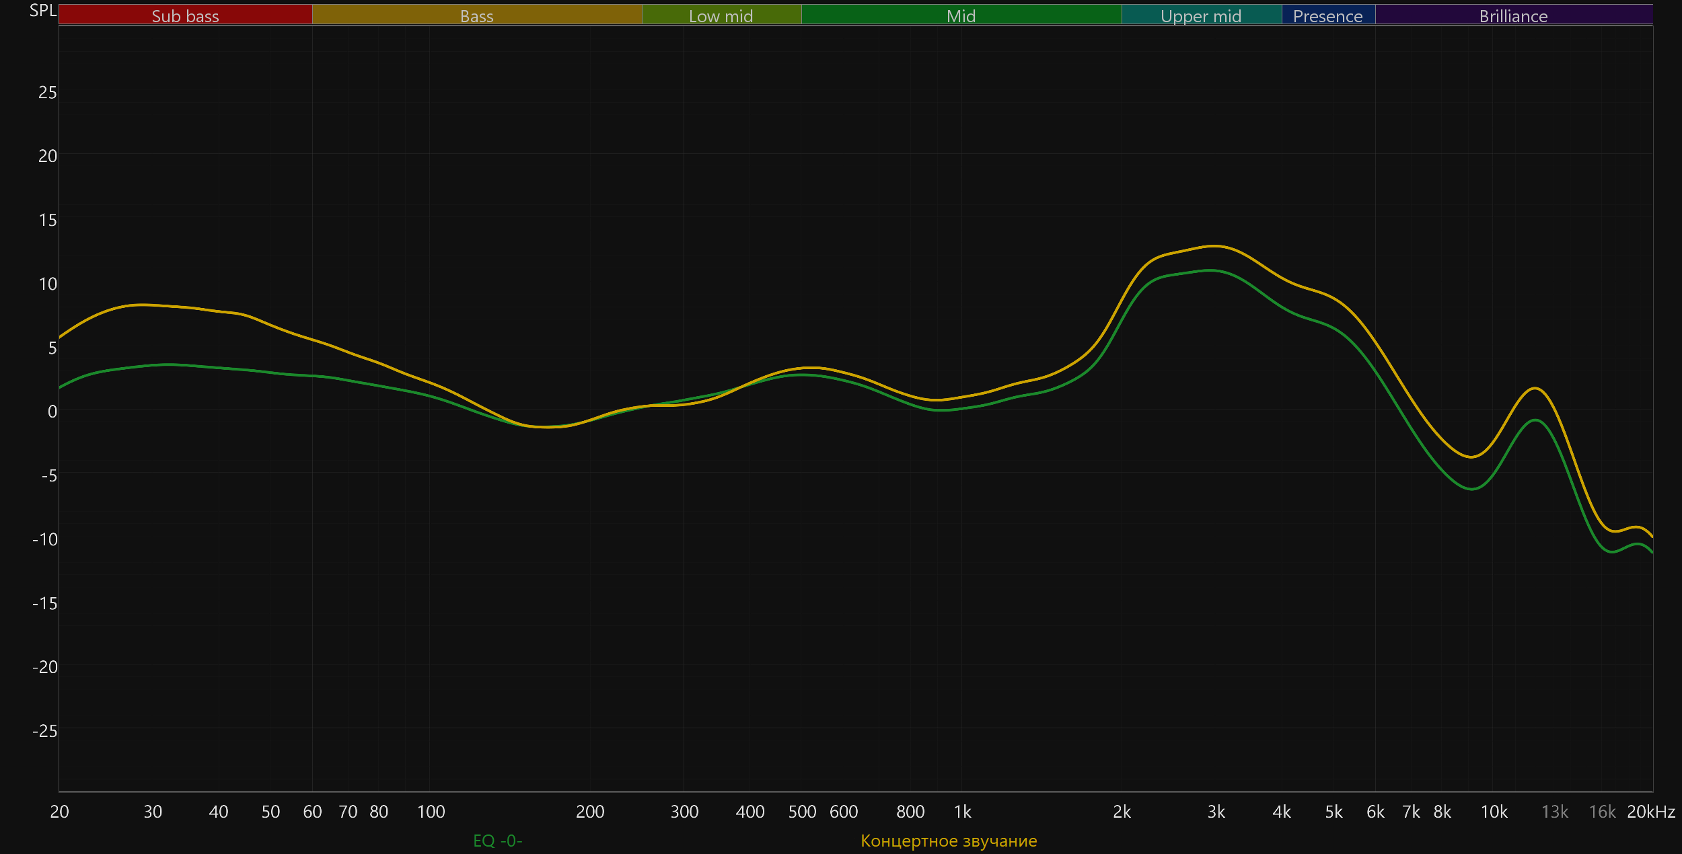Click the 3k frequency axis label
1682x854 pixels.
pyautogui.click(x=1216, y=812)
